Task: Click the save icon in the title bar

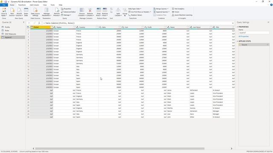Action: pos(6,2)
